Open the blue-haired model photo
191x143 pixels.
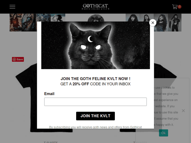click(x=43, y=18)
